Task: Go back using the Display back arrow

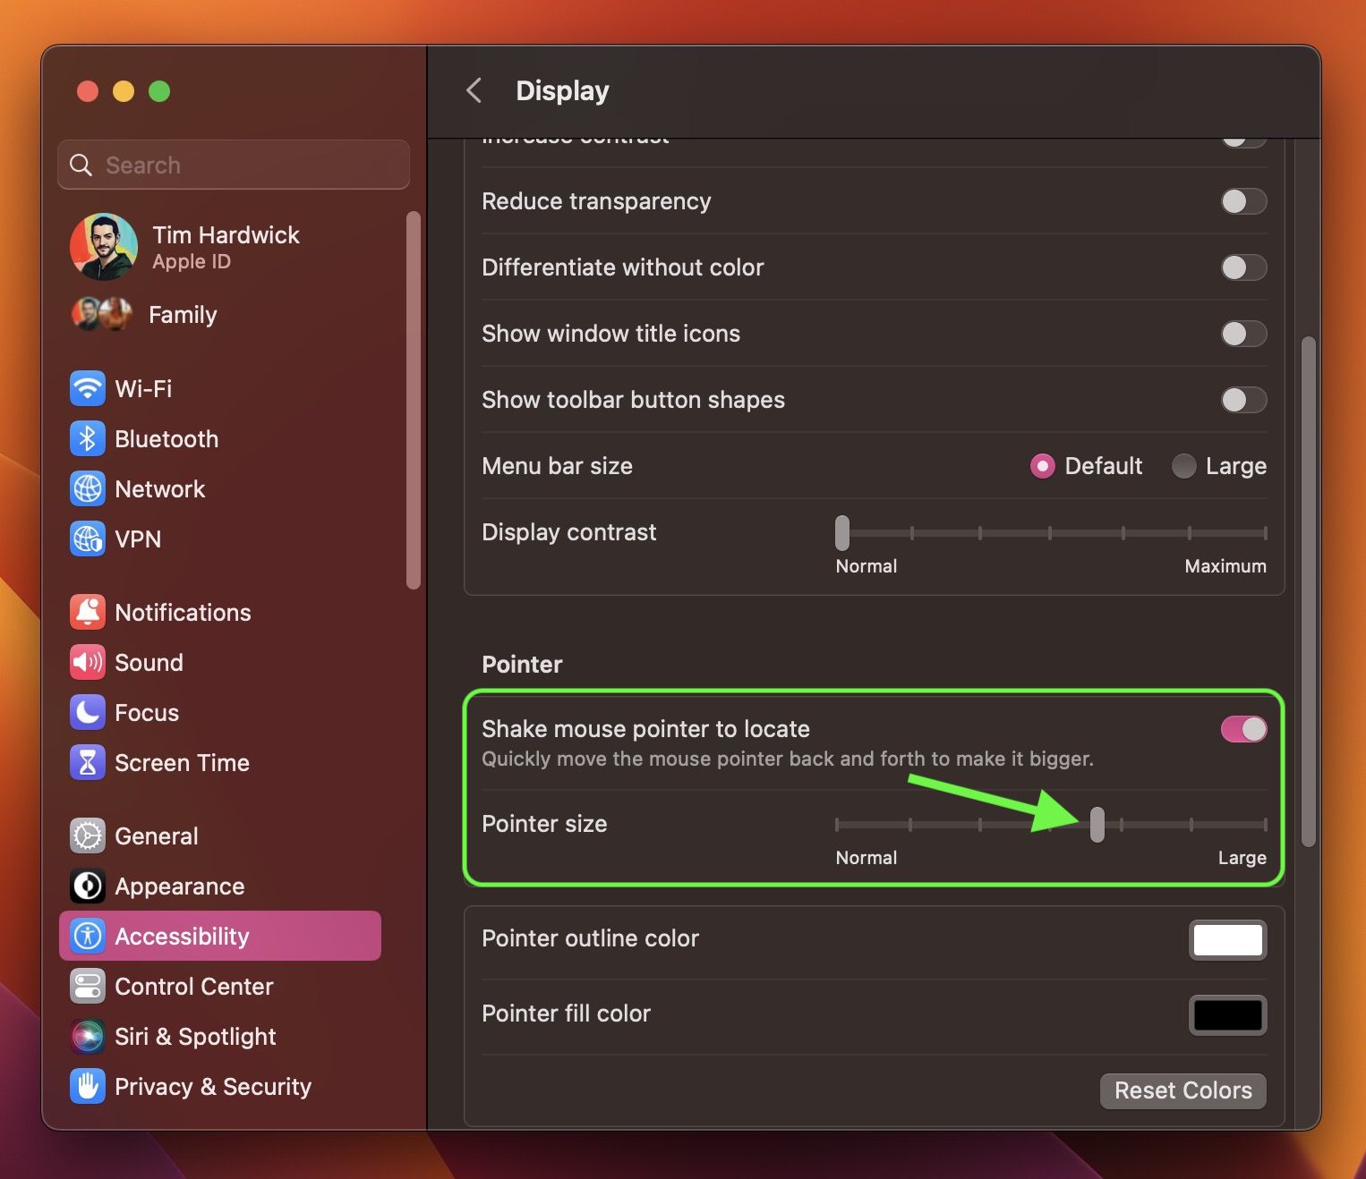Action: click(x=473, y=90)
